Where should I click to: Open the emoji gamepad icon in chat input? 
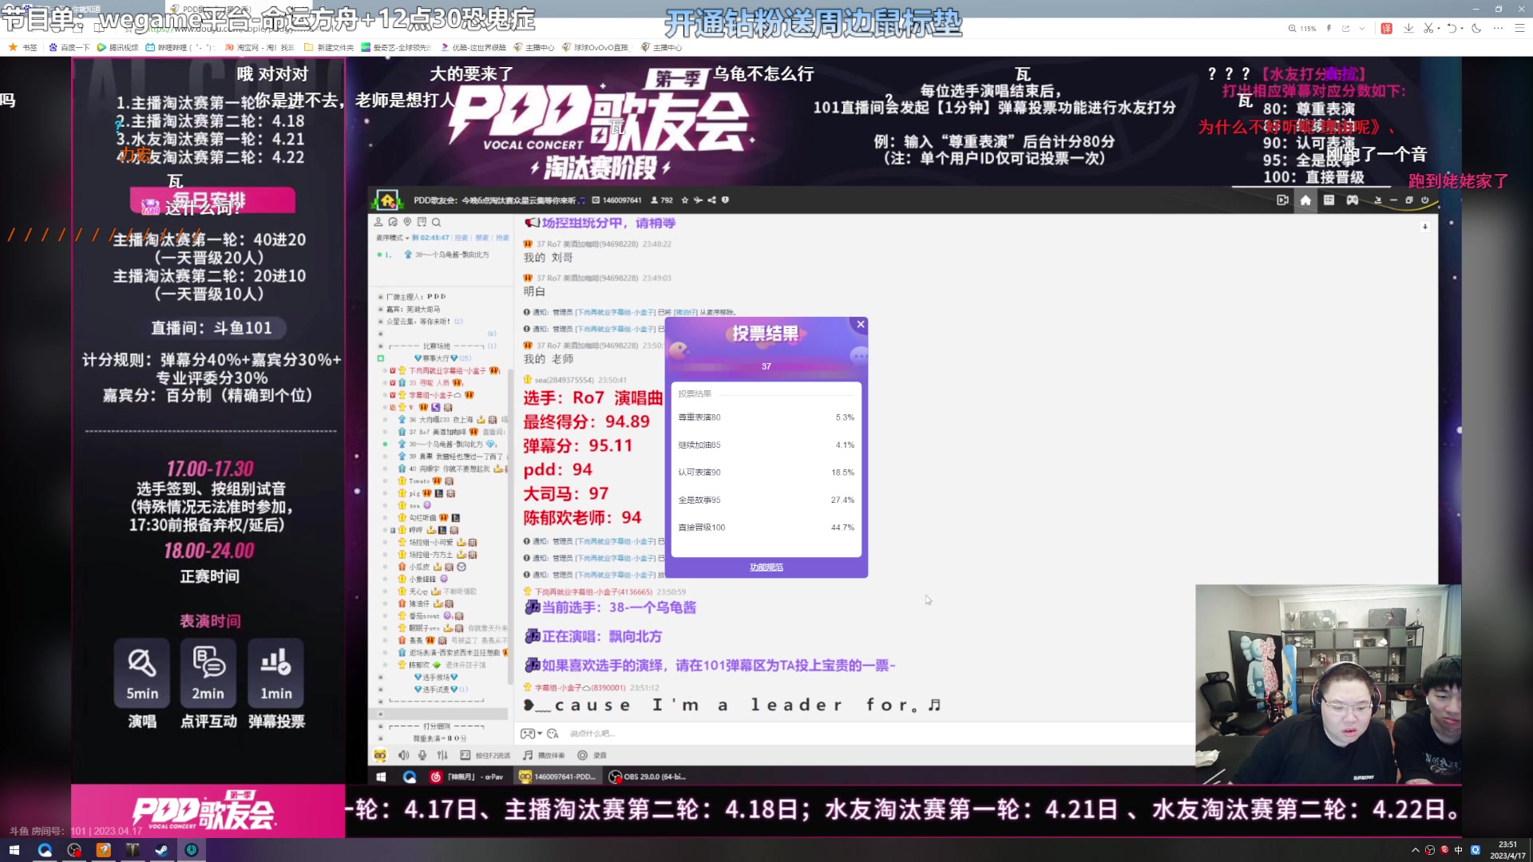coord(527,733)
